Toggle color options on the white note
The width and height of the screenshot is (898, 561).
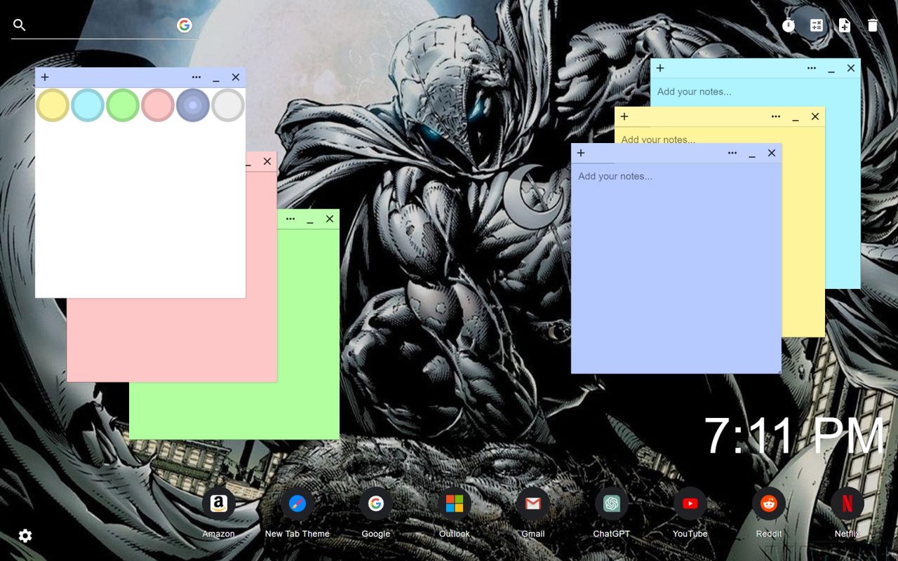pyautogui.click(x=196, y=77)
